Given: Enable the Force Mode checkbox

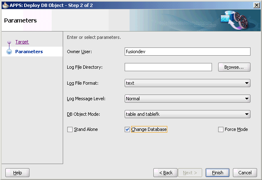Looking at the screenshot, I should 221,130.
